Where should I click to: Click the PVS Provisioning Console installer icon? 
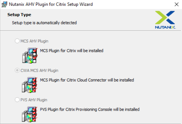(30, 113)
